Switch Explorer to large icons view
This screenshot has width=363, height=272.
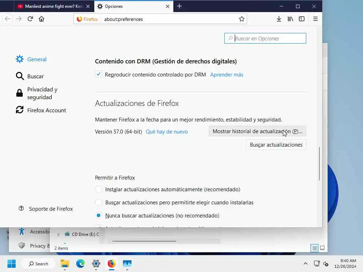pyautogui.click(x=322, y=248)
